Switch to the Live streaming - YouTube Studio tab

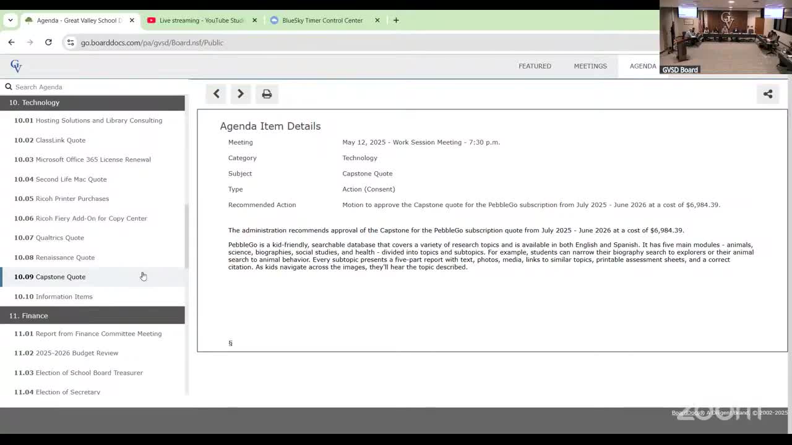[202, 20]
